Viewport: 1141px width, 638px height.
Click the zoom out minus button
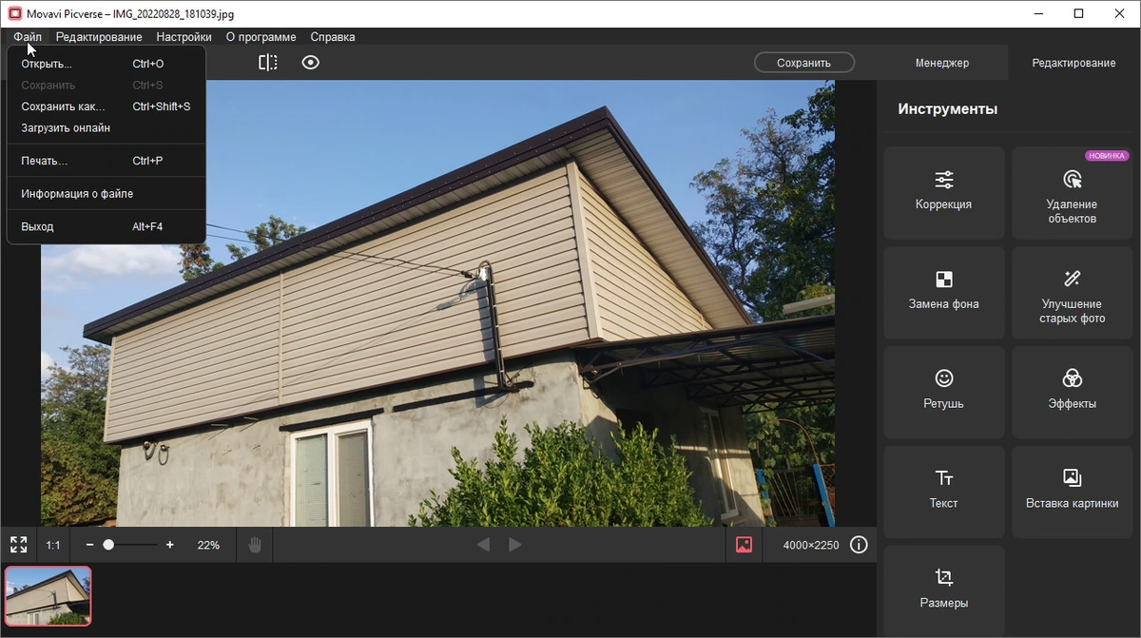click(89, 545)
